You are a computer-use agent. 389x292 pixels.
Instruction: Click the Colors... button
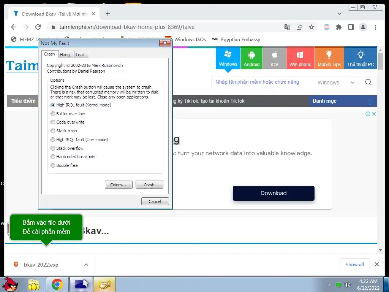[119, 185]
